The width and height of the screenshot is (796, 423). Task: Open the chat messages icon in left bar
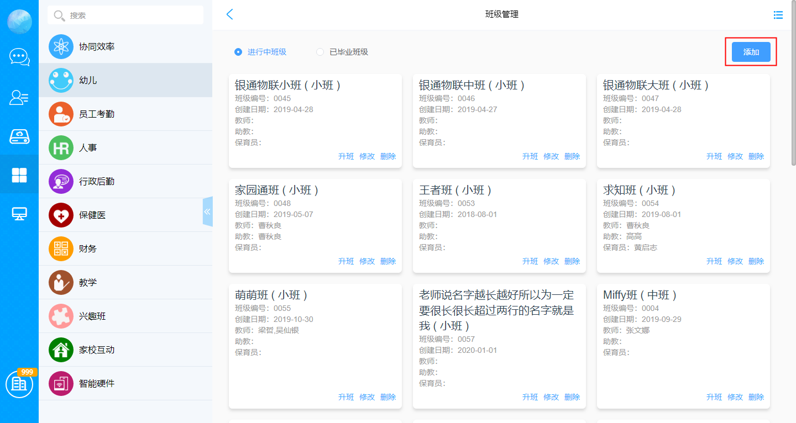tap(19, 57)
